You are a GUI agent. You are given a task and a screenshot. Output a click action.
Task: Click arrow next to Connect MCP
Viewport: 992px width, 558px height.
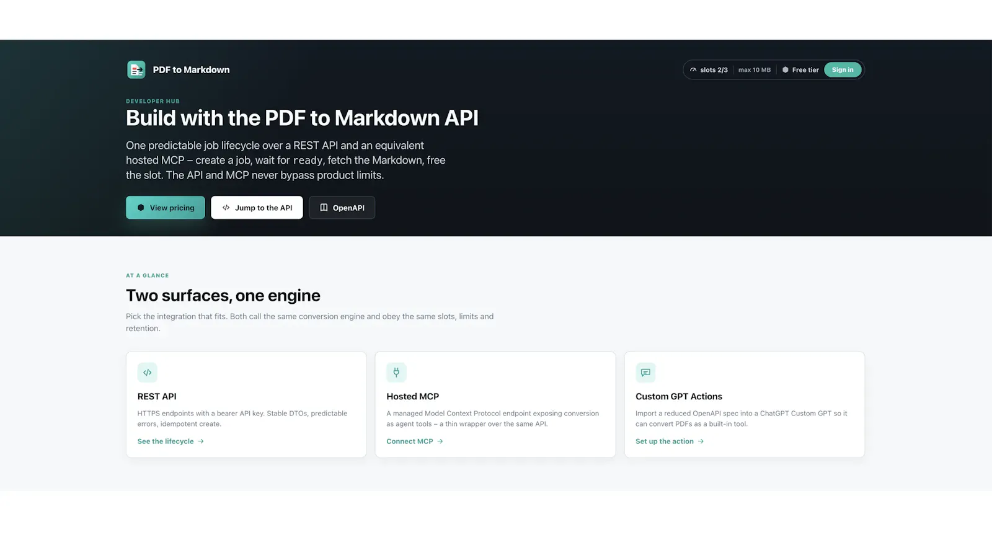coord(440,441)
